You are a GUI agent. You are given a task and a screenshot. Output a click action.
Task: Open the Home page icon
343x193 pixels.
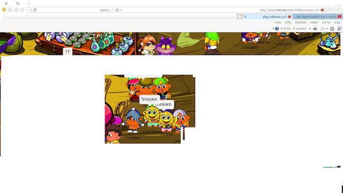22,10
